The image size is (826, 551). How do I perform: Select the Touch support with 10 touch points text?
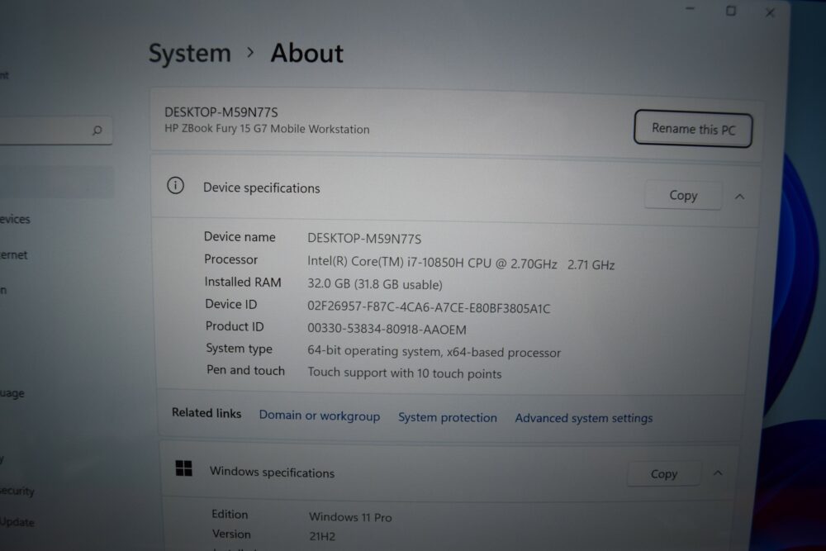click(x=405, y=373)
